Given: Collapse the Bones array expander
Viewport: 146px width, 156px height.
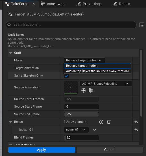Looking at the screenshot, I should click(x=11, y=122).
